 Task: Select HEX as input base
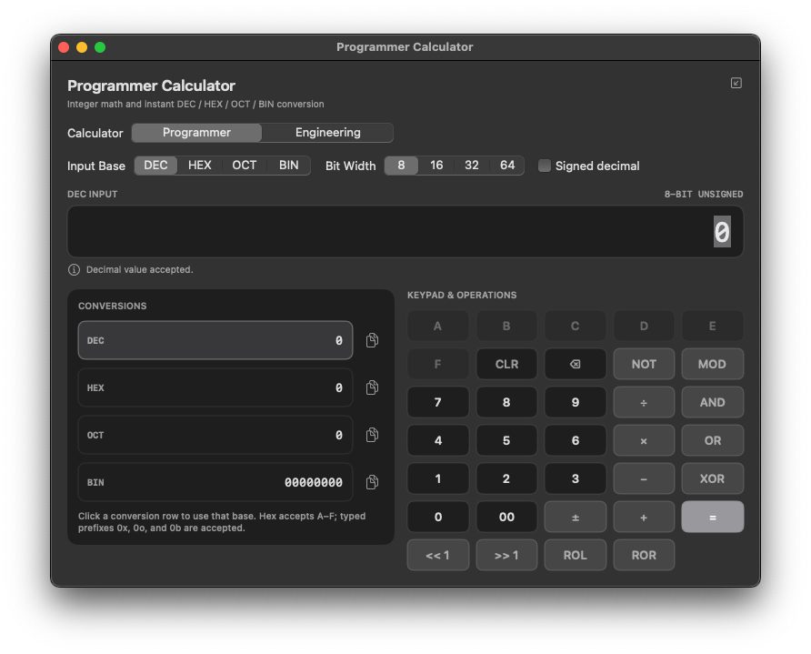tap(200, 166)
